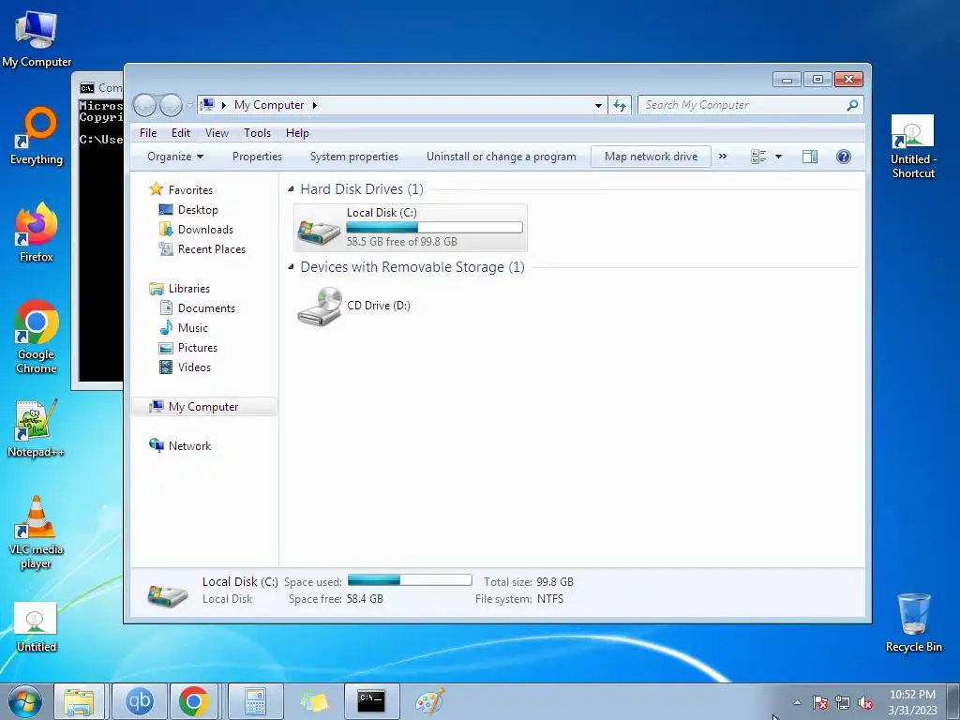Select Downloads in navigation pane
This screenshot has width=960, height=720.
(205, 230)
